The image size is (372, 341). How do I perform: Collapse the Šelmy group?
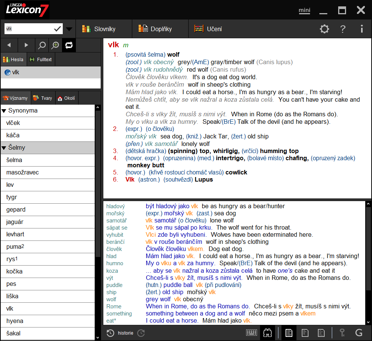pyautogui.click(x=4, y=148)
